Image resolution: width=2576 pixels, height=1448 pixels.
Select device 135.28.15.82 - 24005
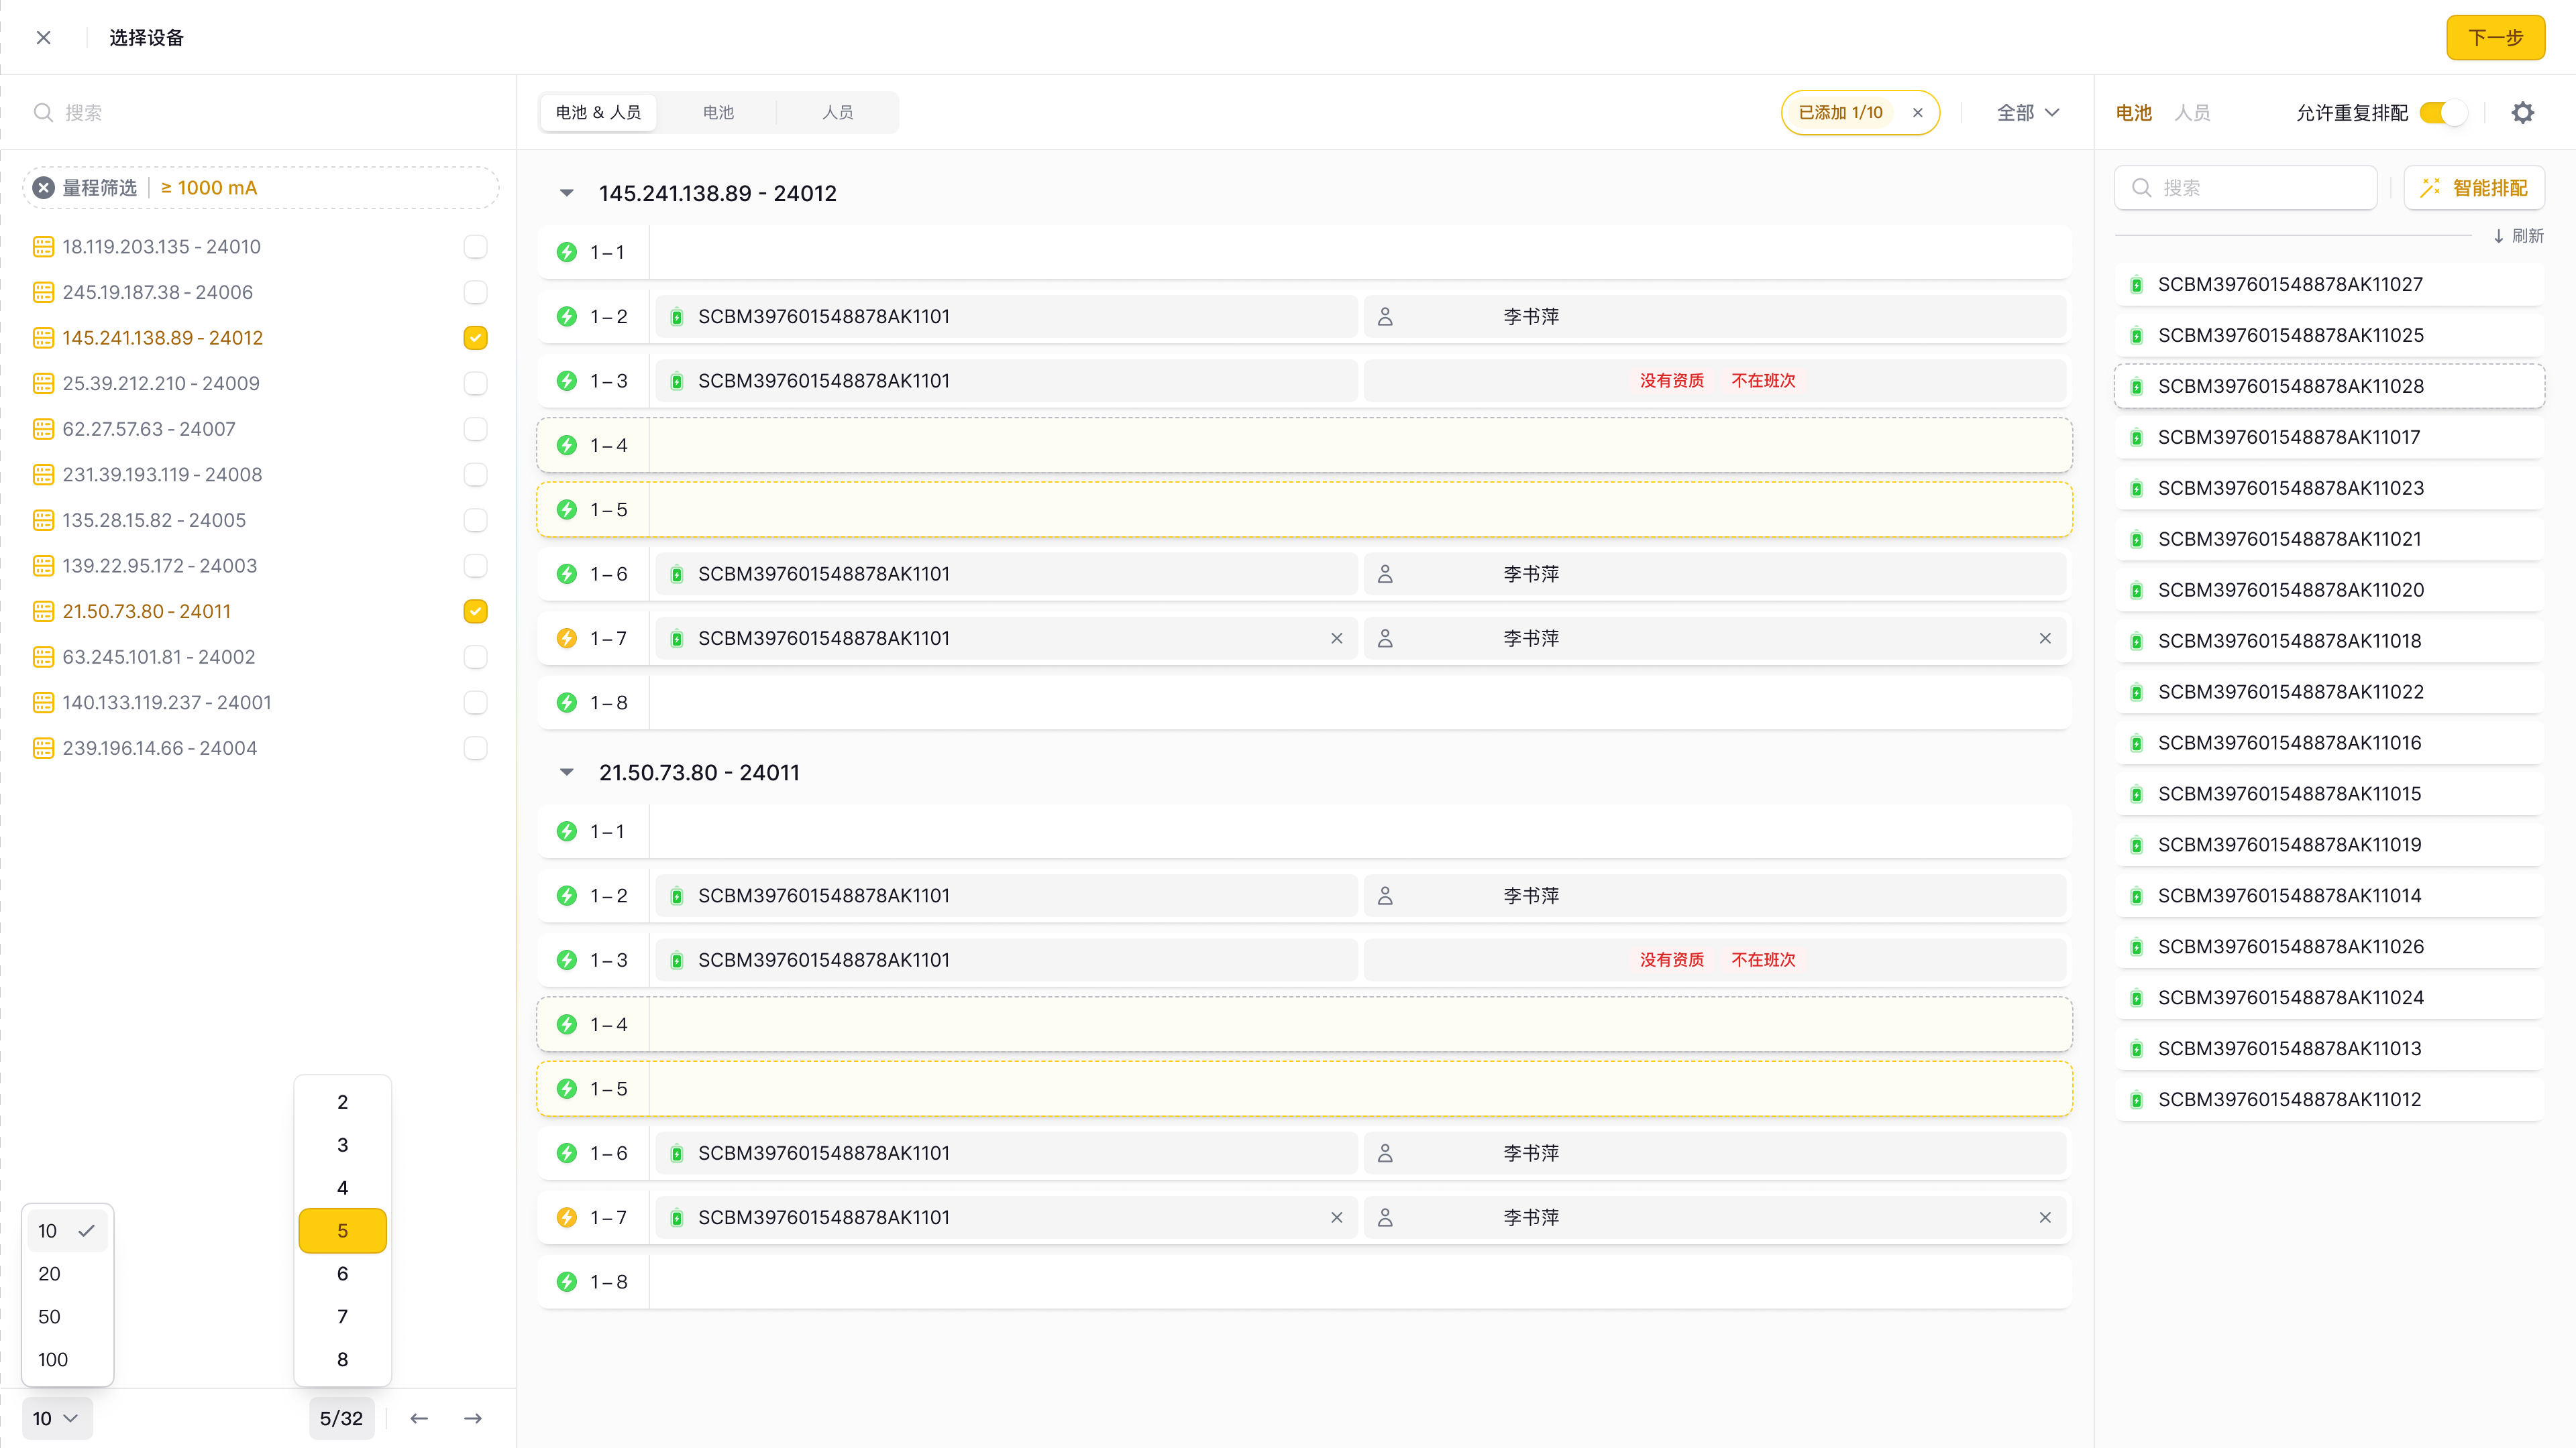[154, 521]
